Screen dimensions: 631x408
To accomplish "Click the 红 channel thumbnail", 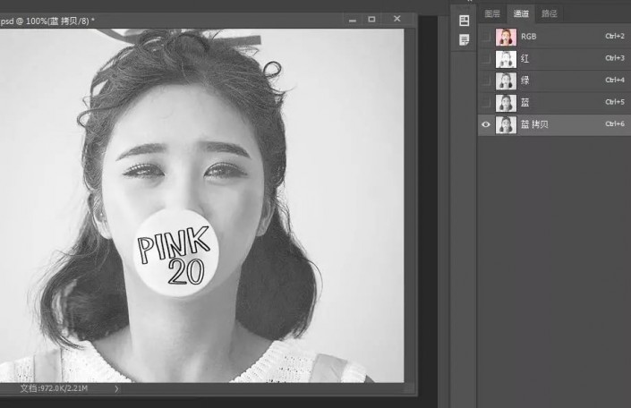I will pos(506,59).
